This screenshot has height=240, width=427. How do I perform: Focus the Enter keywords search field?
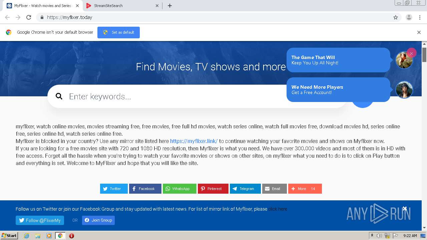pos(197,96)
